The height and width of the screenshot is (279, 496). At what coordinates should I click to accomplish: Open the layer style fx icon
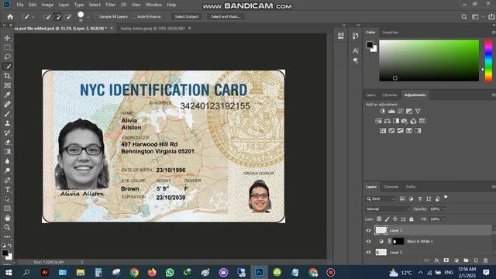[x=436, y=260]
